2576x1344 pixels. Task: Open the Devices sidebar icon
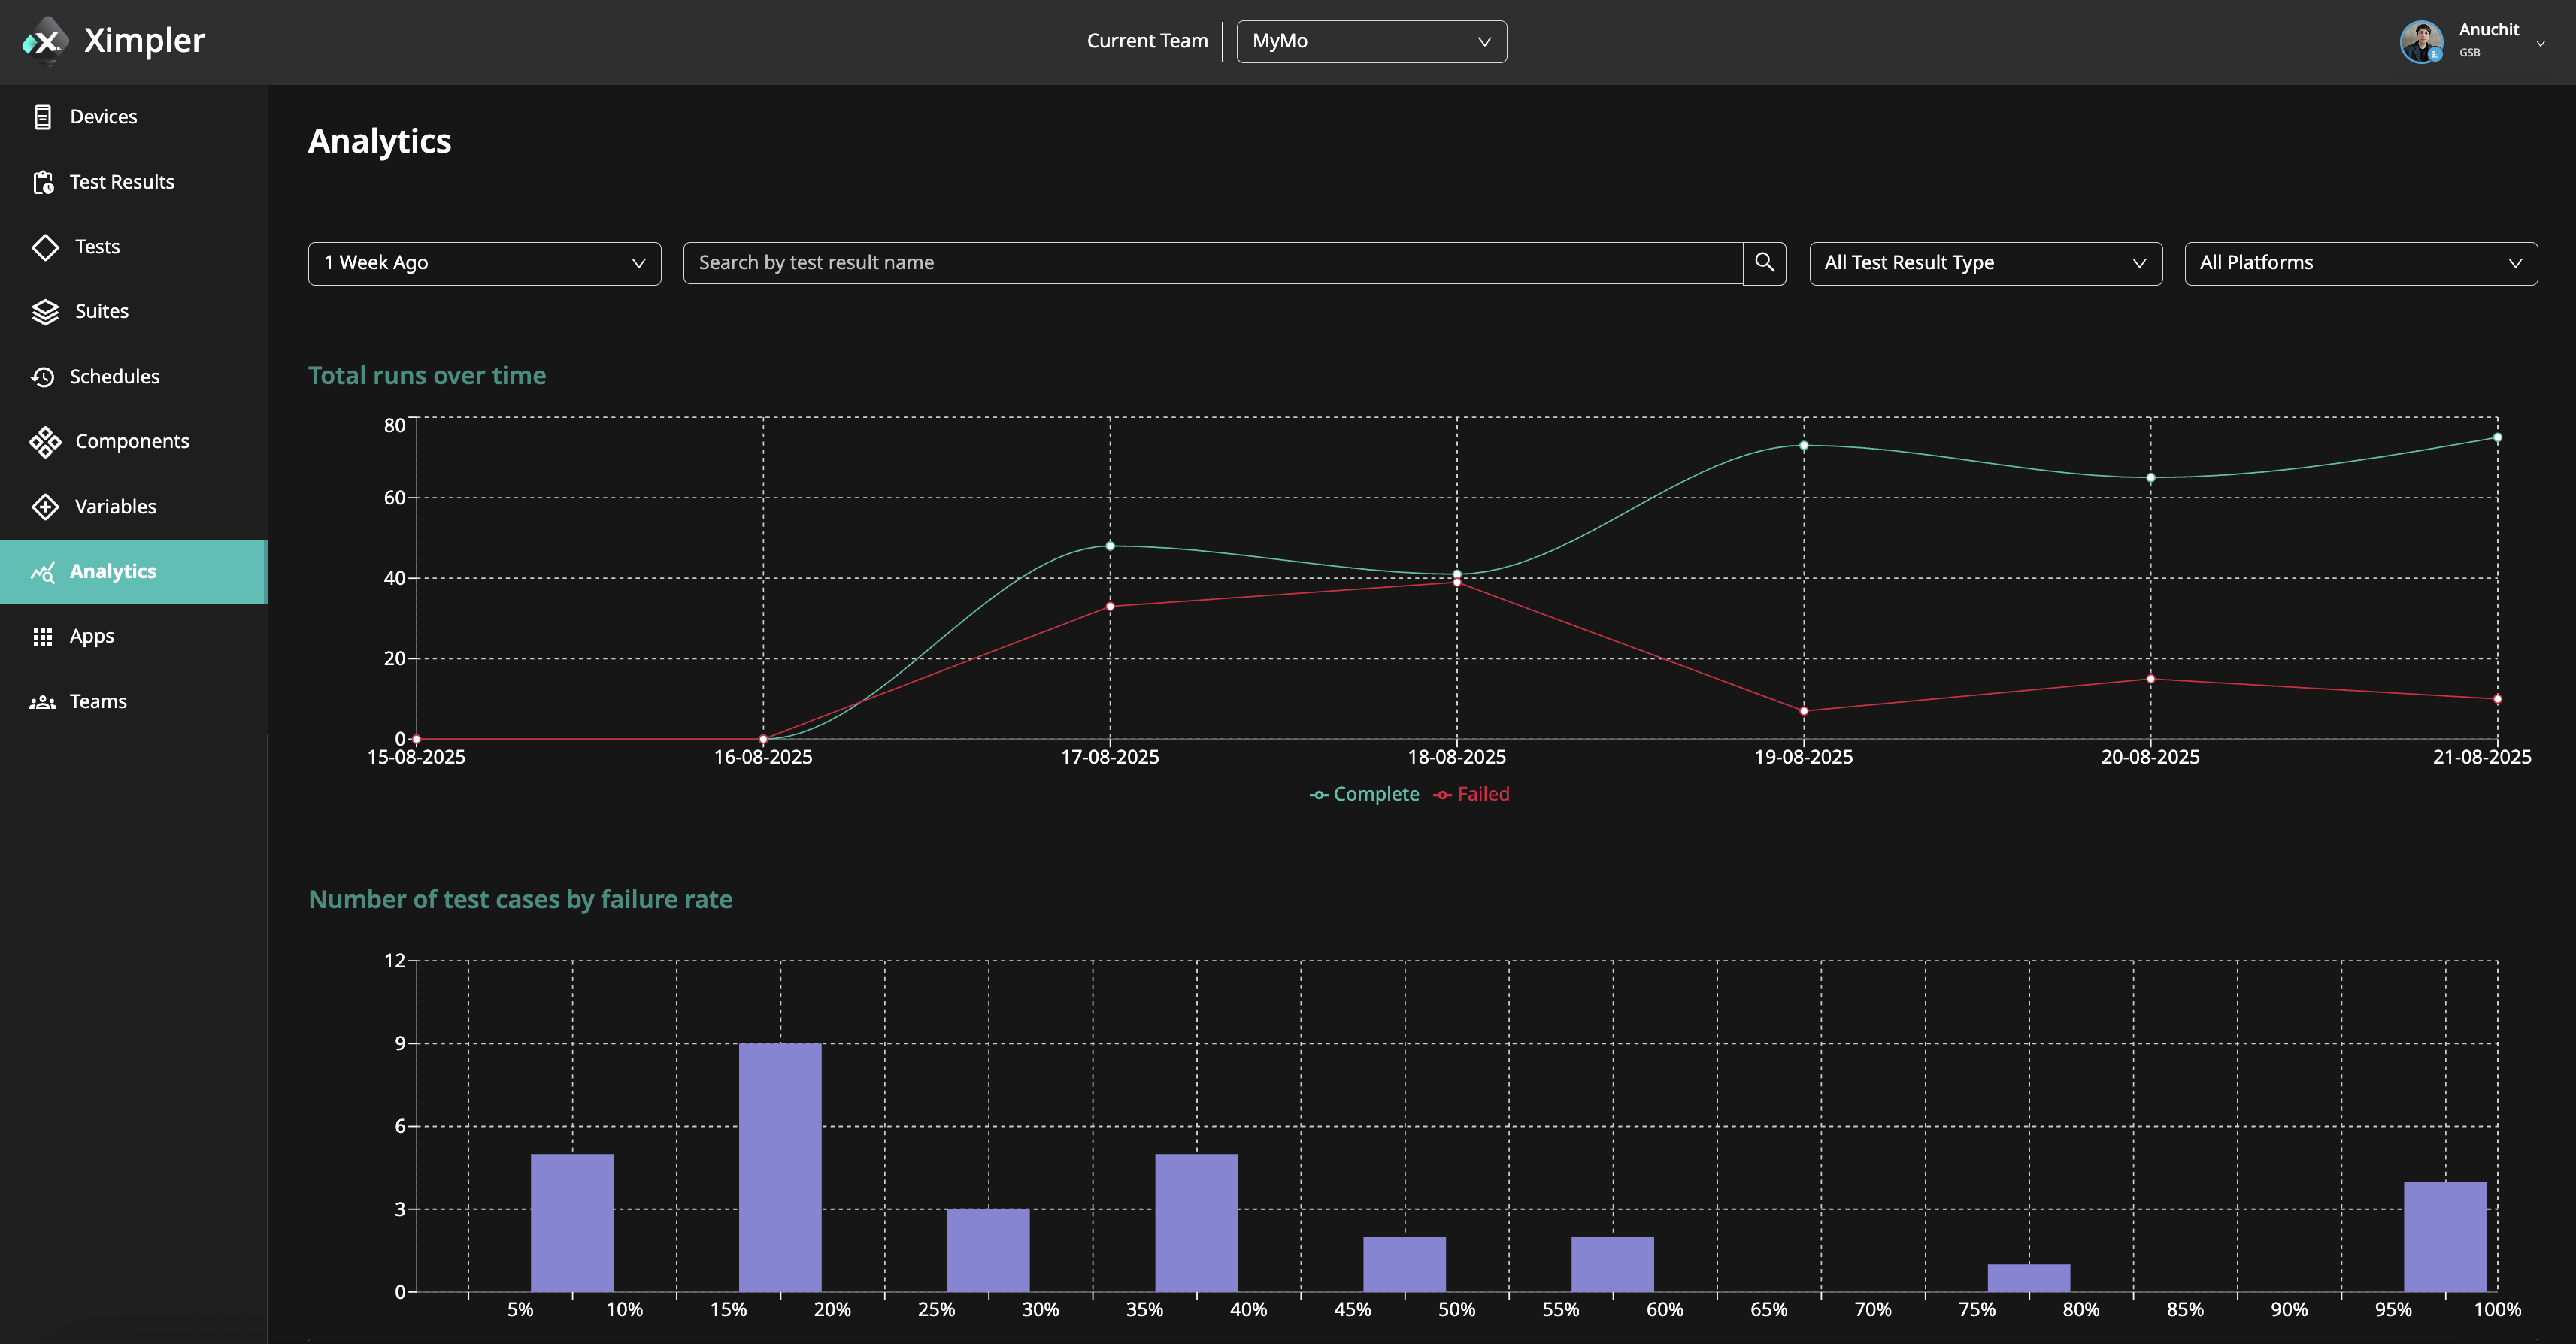(x=44, y=116)
